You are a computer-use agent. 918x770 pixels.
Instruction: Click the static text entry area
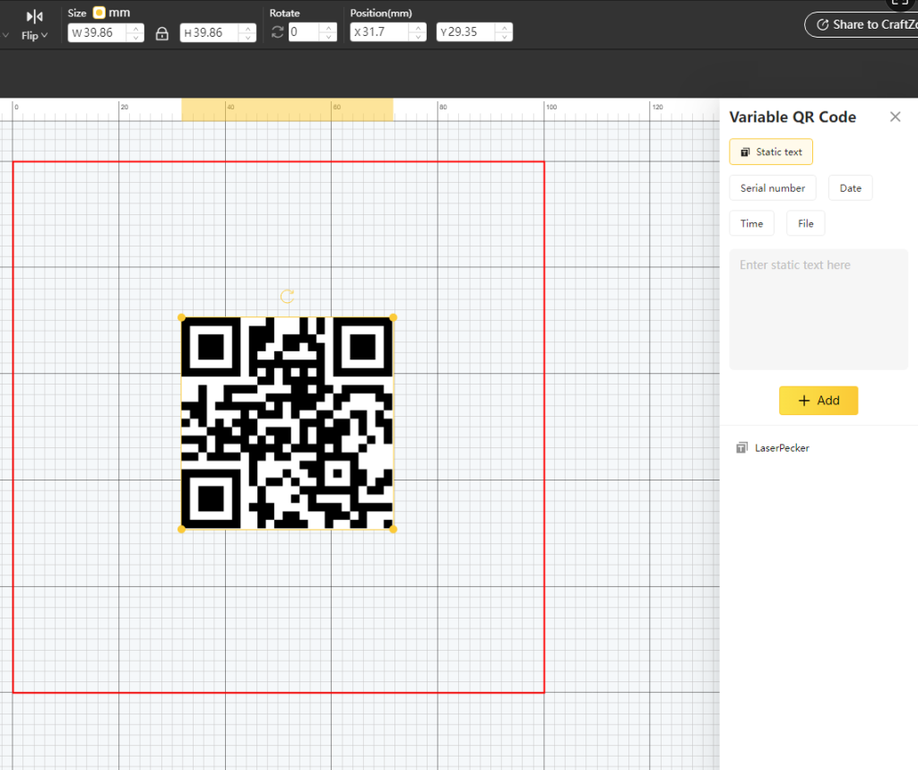[818, 309]
